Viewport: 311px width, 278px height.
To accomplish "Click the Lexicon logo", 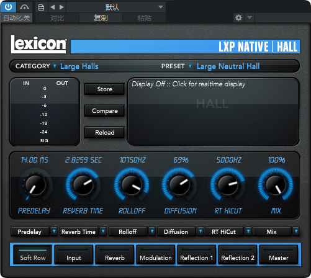I will coord(38,44).
